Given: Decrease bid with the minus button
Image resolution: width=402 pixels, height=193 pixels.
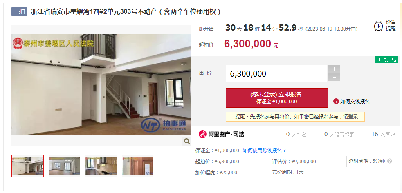Looking at the screenshot, I should 334,77.
